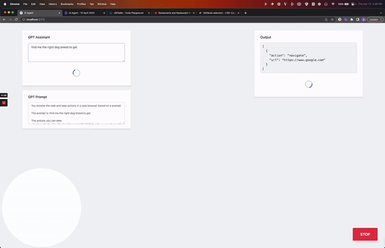Reload the localhost page
Viewport: 385px width, 248px height.
tap(16, 20)
